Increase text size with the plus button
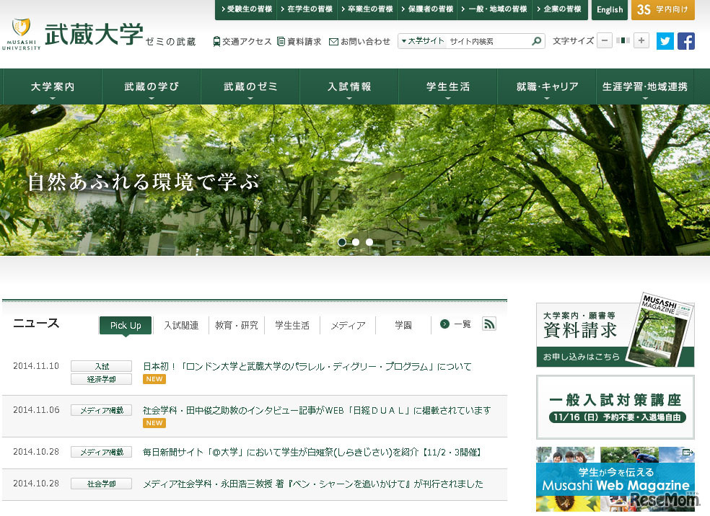Viewport: 710px width, 516px height. click(641, 40)
